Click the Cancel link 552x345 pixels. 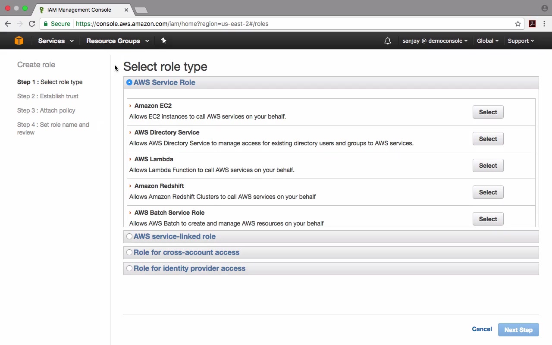(x=482, y=329)
